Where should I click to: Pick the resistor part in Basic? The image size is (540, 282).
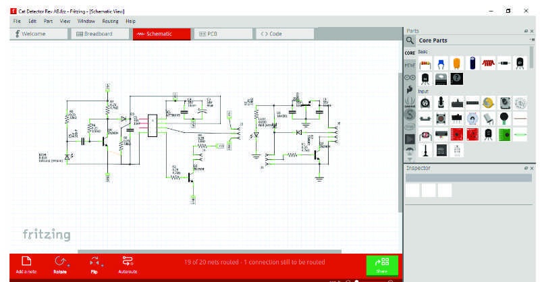click(425, 63)
